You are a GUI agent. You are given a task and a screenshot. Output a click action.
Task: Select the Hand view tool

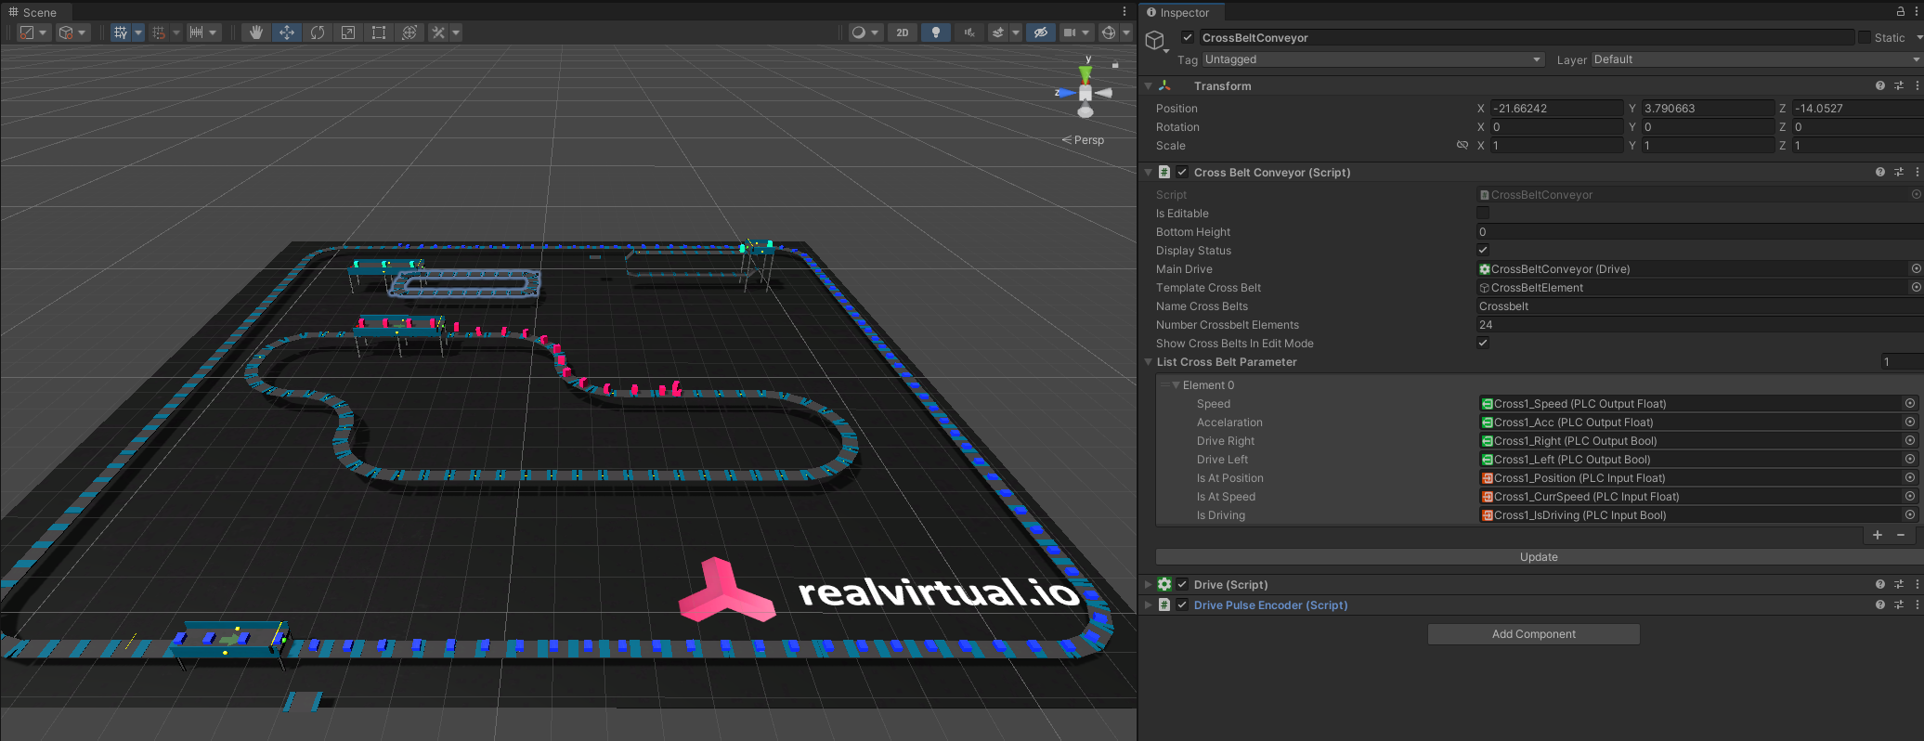(x=256, y=32)
